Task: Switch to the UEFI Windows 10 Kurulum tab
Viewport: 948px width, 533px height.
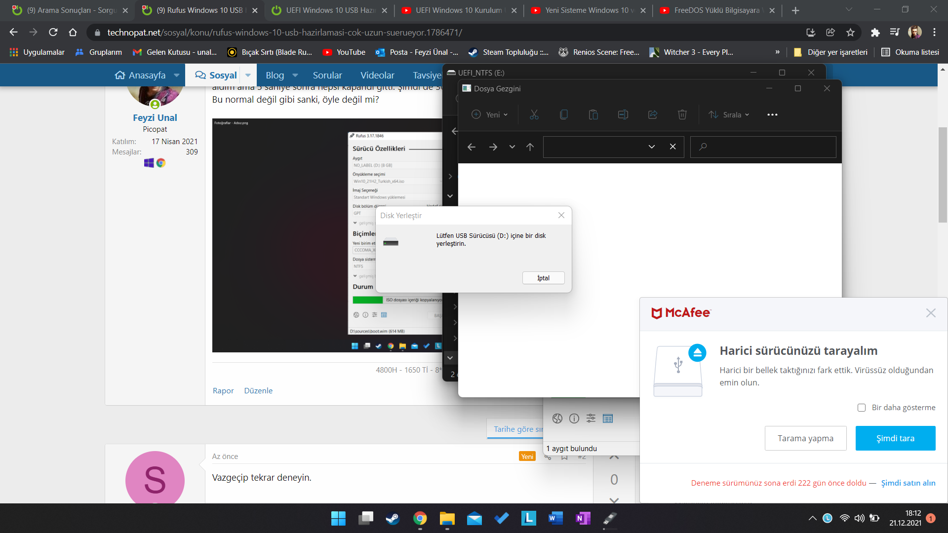Action: [x=458, y=10]
